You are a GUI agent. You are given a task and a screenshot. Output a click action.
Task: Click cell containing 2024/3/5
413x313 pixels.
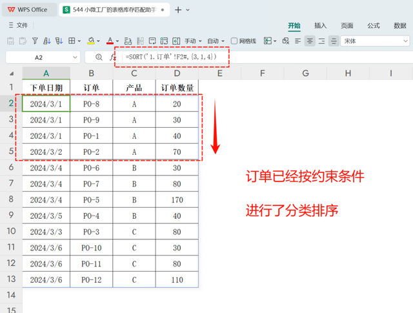click(x=46, y=216)
